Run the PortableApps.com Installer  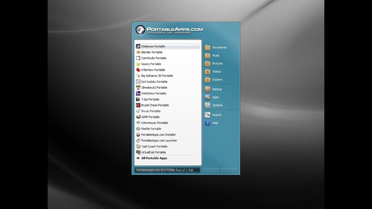tap(158, 134)
